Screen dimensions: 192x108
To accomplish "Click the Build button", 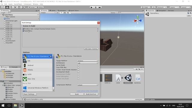I will pos(77,94).
